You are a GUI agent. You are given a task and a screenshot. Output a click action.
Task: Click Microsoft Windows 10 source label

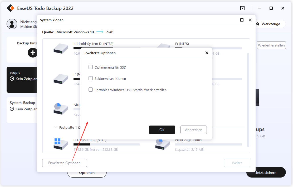pyautogui.click(x=75, y=32)
